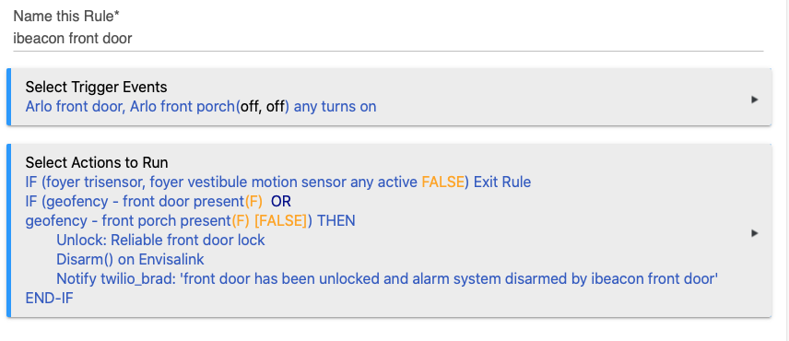The height and width of the screenshot is (341, 789).
Task: Expand the Select Actions to Run arrow
Action: pos(754,233)
